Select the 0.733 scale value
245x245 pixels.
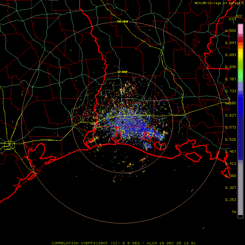coord(231,91)
